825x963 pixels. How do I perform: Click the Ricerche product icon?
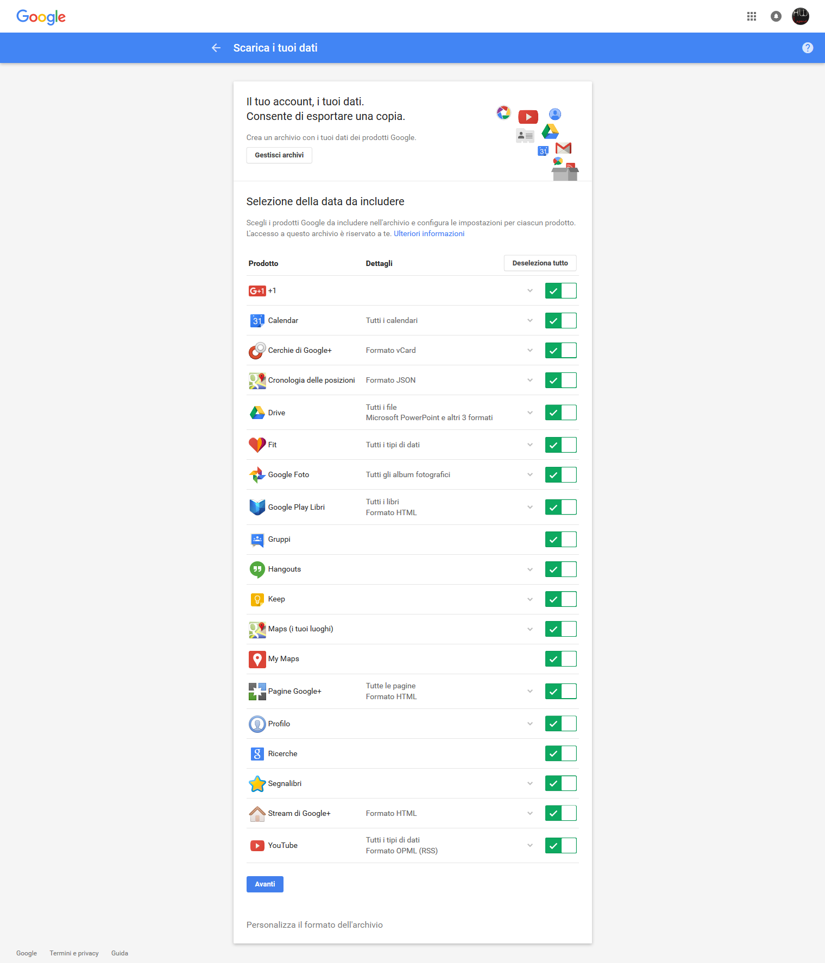[x=257, y=754]
